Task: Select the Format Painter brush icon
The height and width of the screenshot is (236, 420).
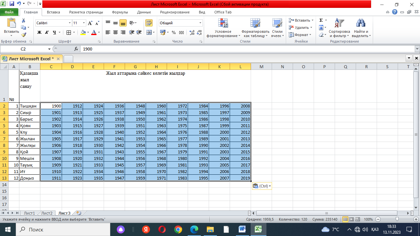Action: point(23,34)
